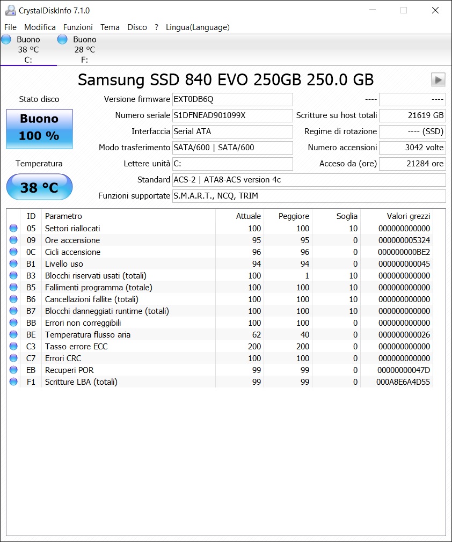Click status icon for Blocchi danneggiati runtime row
The width and height of the screenshot is (452, 542).
(13, 311)
